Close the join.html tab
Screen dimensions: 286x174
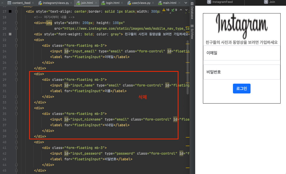coord(96,3)
